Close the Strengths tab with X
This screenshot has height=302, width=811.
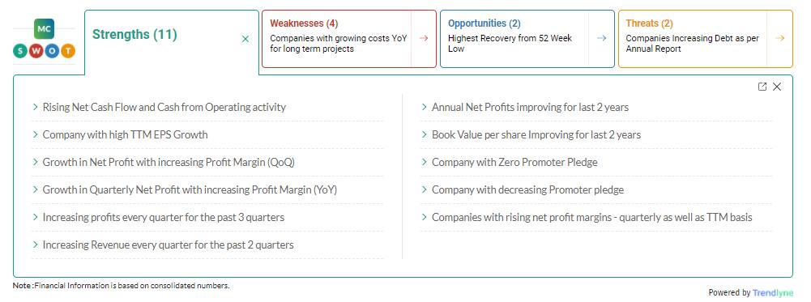[245, 39]
